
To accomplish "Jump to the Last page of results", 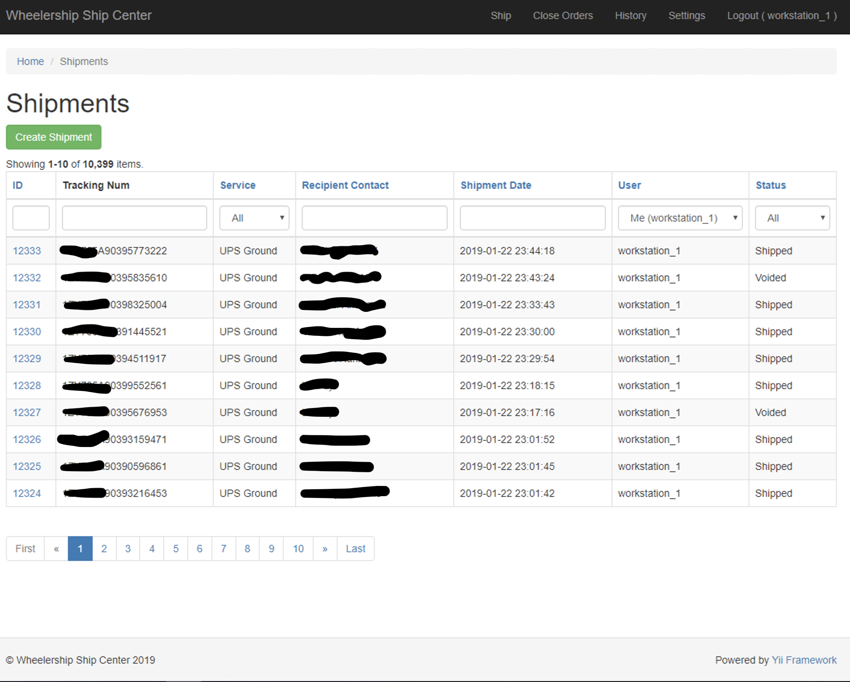I will click(x=355, y=548).
